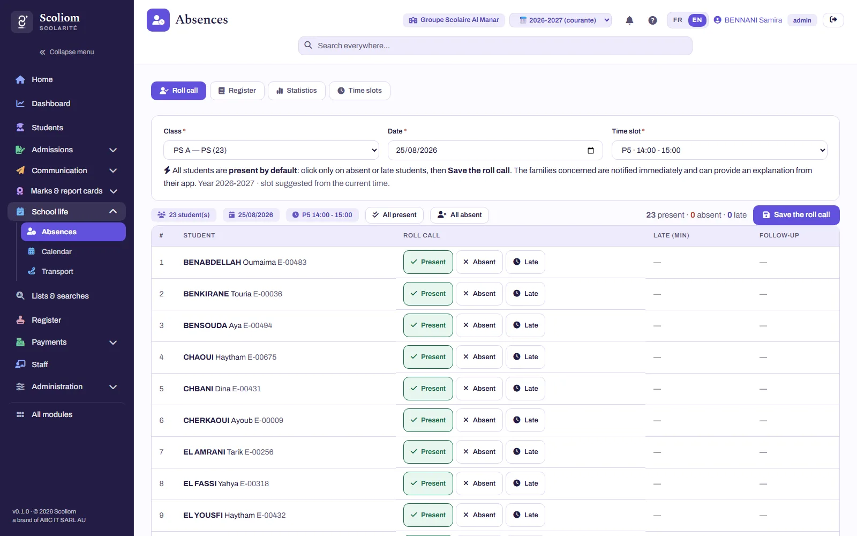Click the Home house icon in sidebar

click(x=20, y=79)
